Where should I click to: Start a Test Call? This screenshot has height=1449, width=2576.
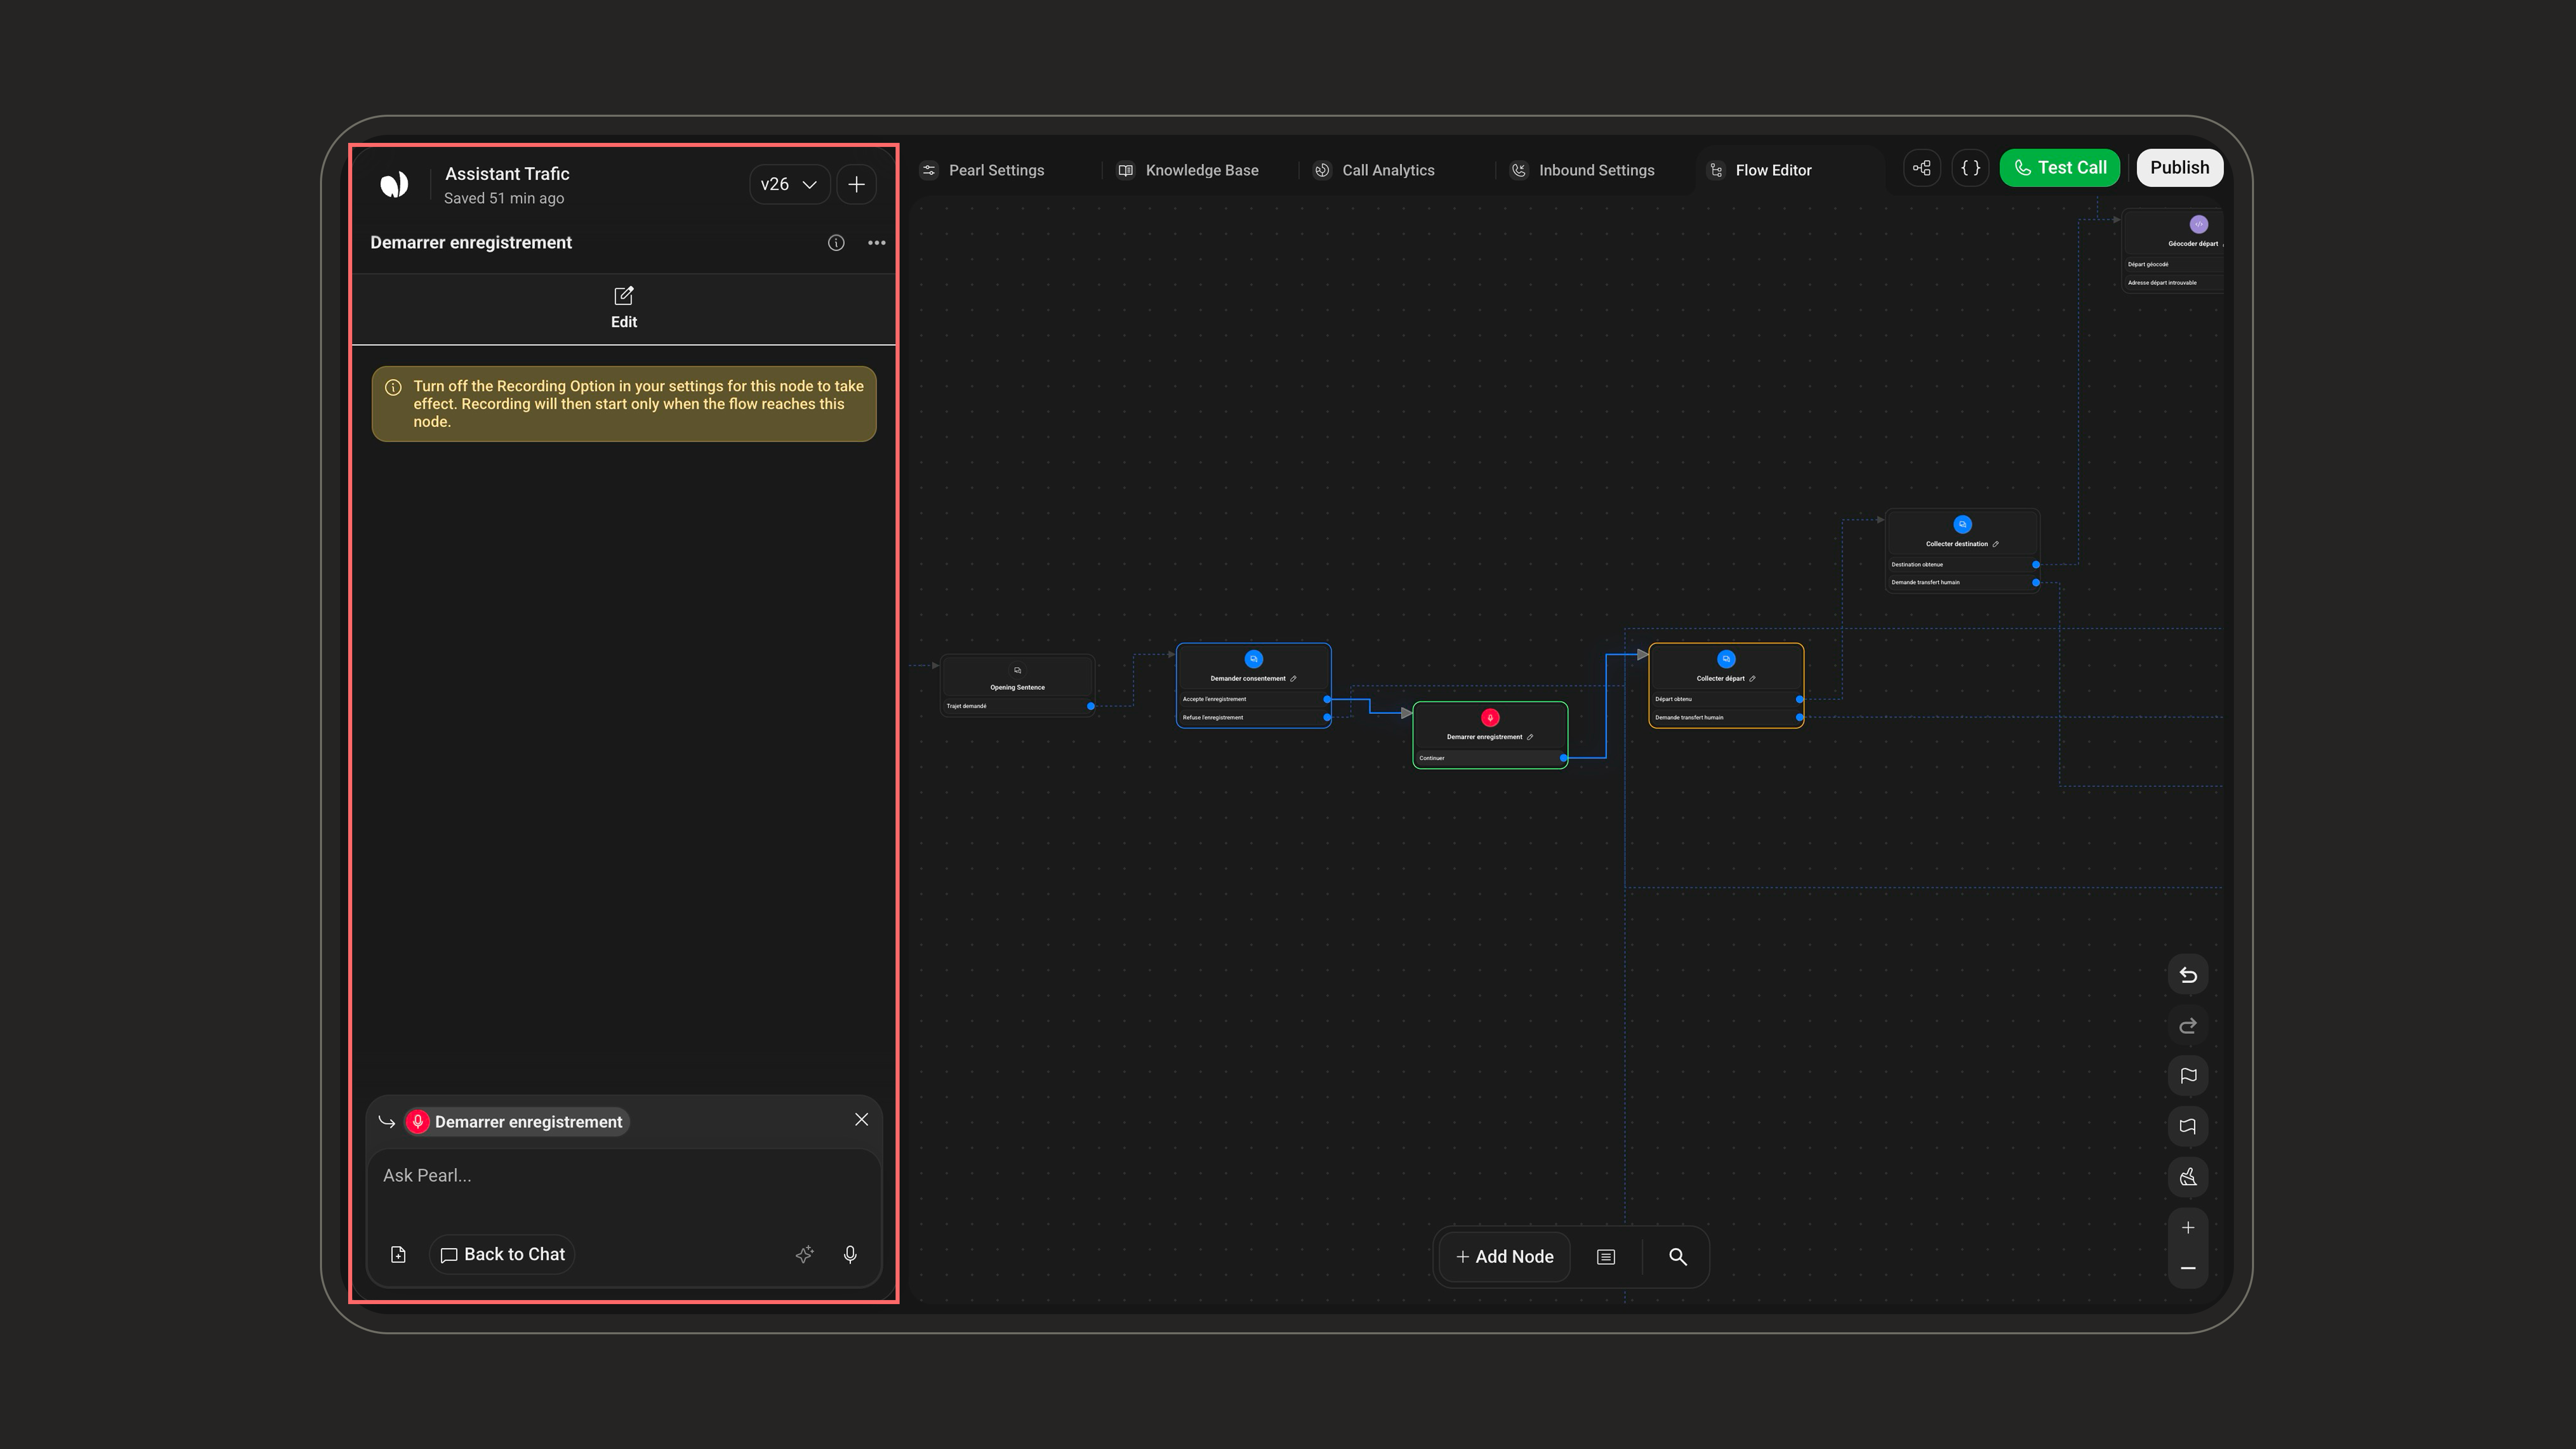click(x=2060, y=168)
